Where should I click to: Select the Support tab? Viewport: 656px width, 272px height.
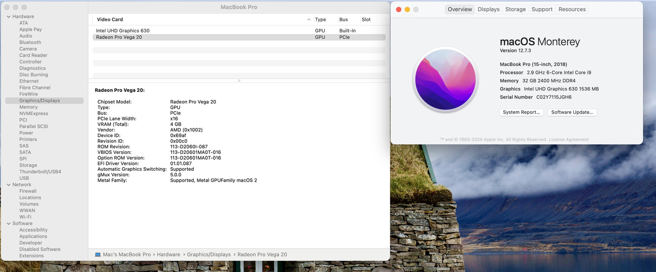542,10
